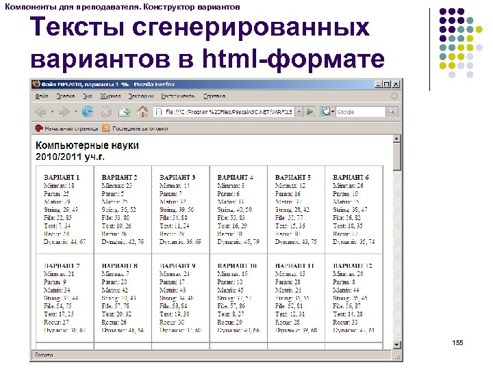Click "Dynamic: 43, 75" in Вариант 5
Image resolution: width=493 pixels, height=369 pixels.
(x=296, y=242)
